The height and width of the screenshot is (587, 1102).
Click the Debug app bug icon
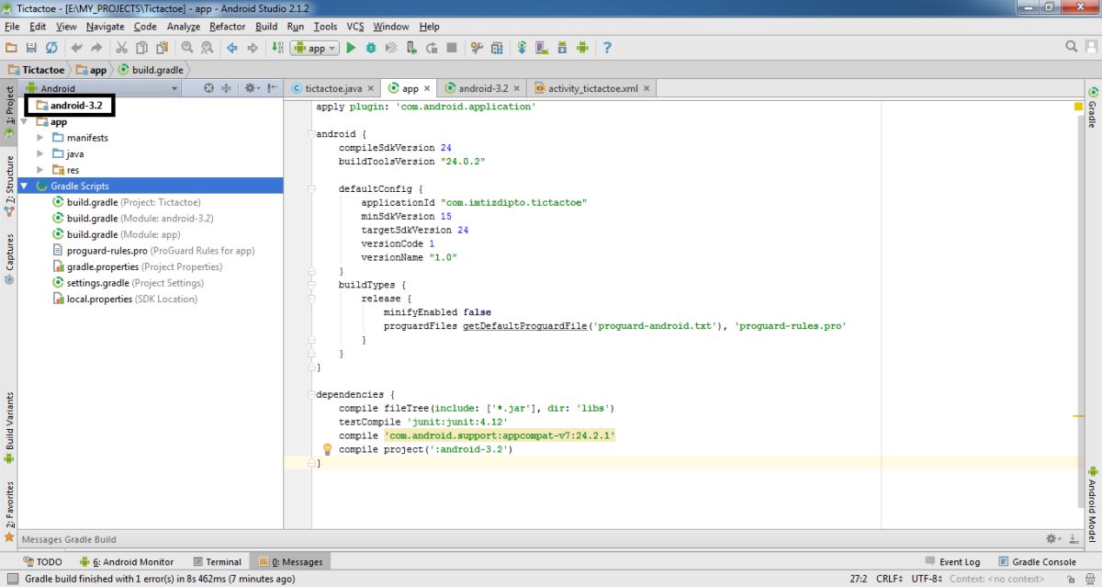pos(371,48)
